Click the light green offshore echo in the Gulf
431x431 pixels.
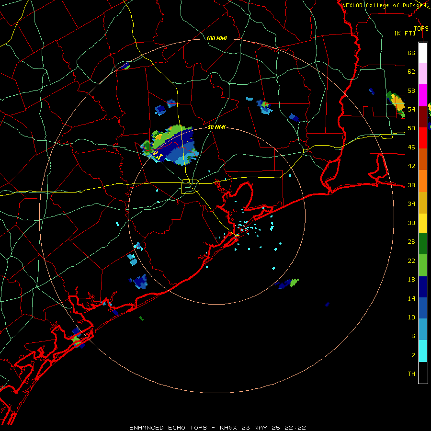point(294,283)
